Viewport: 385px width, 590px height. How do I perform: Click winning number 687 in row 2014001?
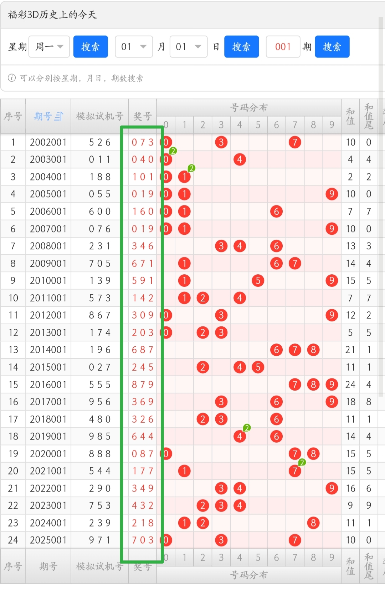click(x=143, y=350)
